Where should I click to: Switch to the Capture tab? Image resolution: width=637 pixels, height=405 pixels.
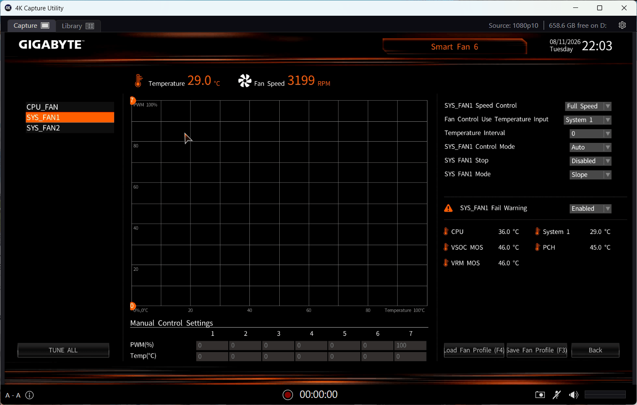coord(32,26)
